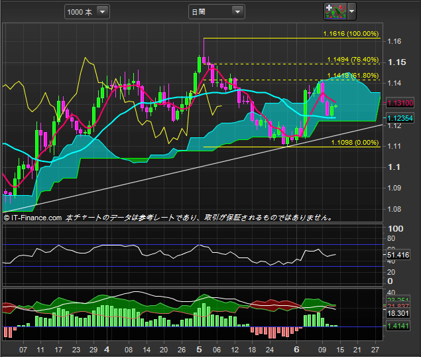The image size is (421, 357).
Task: Click the RSI value 51.416 label
Action: [398, 255]
